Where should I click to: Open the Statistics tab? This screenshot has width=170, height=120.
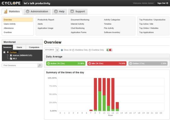coord(12,12)
